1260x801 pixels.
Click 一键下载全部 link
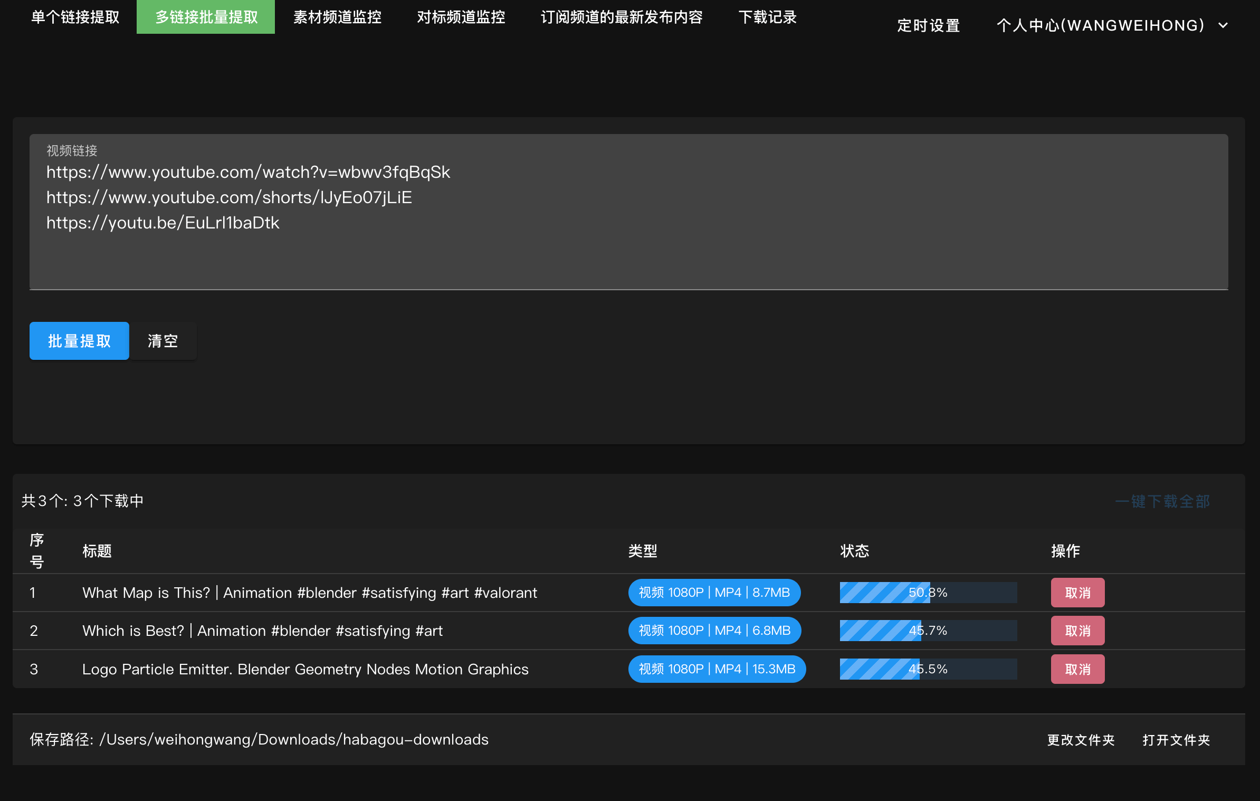tap(1162, 501)
